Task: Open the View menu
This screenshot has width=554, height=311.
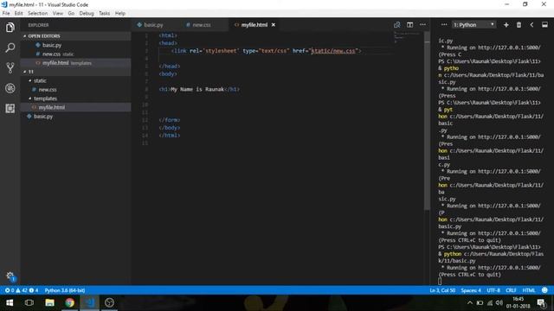Action: coord(58,13)
